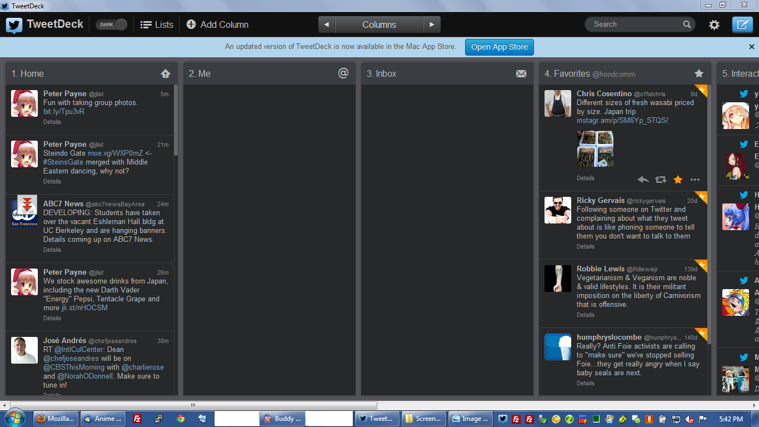
Task: Click the Chris Cosentino avatar
Action: tap(558, 103)
